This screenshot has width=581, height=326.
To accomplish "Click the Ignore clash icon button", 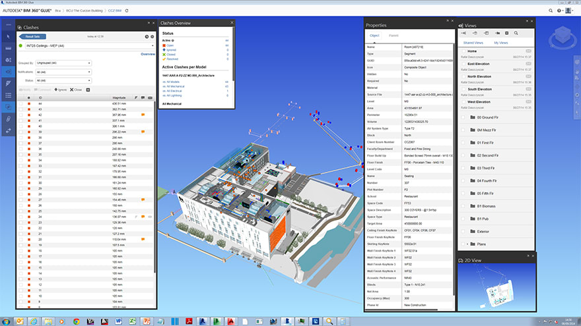I will click(59, 90).
